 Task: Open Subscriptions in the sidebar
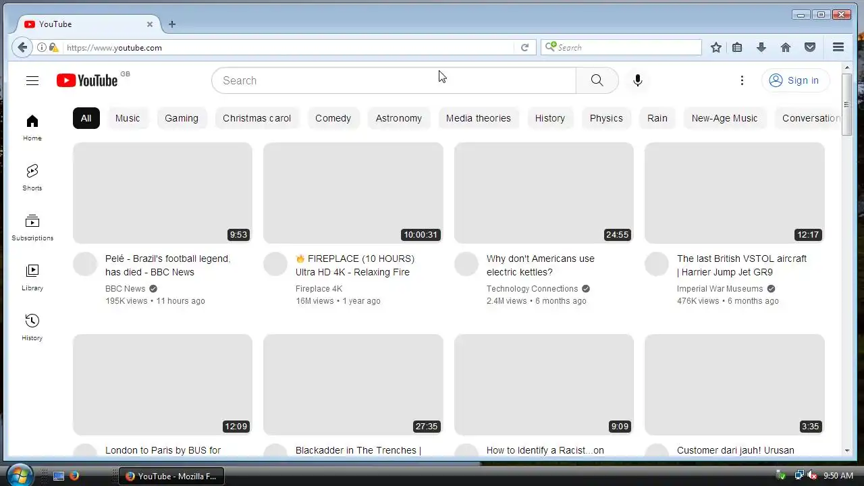32,227
